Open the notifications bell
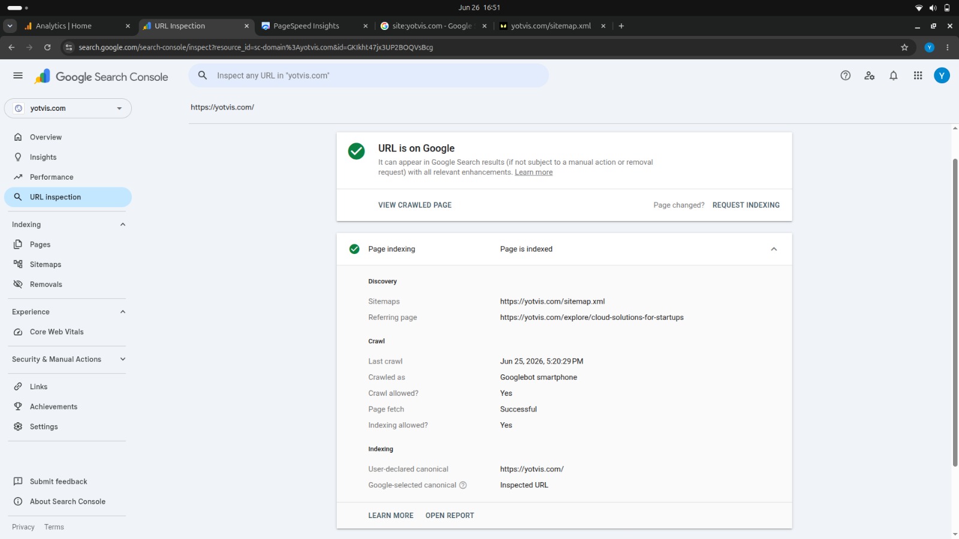The width and height of the screenshot is (959, 539). pyautogui.click(x=893, y=75)
